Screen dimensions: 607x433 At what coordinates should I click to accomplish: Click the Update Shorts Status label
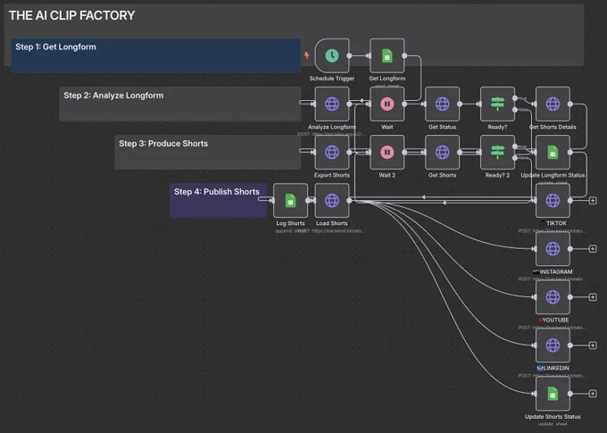point(553,417)
